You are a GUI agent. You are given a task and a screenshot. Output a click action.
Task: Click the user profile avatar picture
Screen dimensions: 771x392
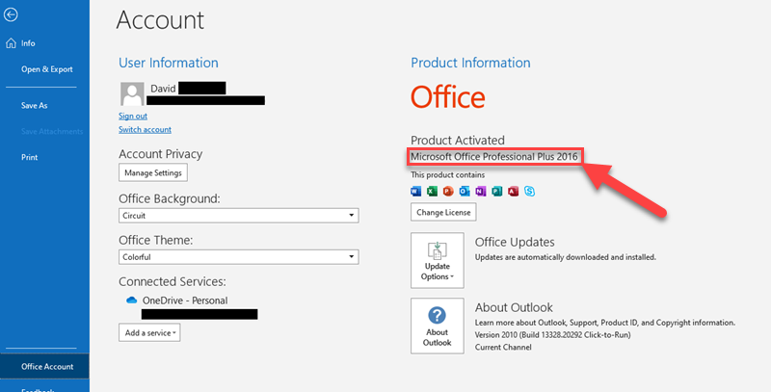[132, 93]
